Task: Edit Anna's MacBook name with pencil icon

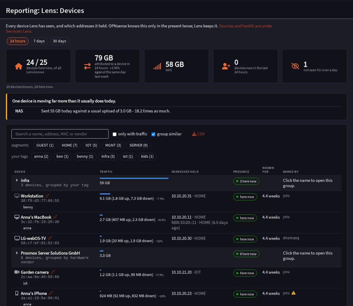Action: click(55, 217)
